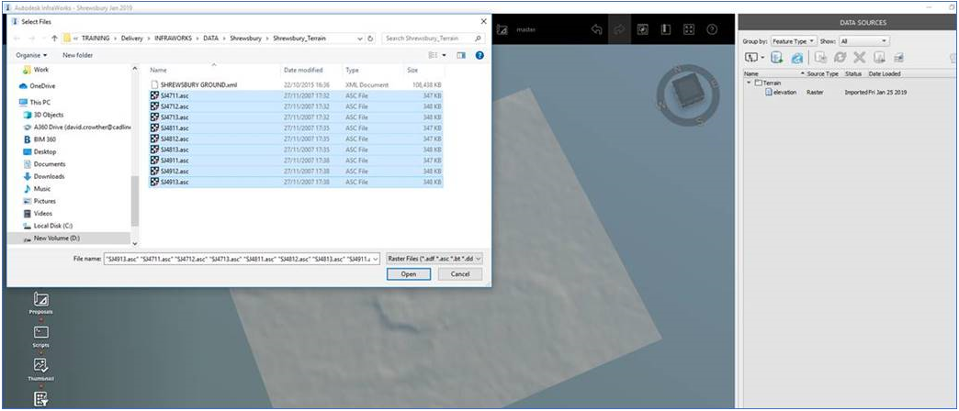The image size is (959, 411).
Task: Select the SJ4812.asc file
Action: point(296,139)
